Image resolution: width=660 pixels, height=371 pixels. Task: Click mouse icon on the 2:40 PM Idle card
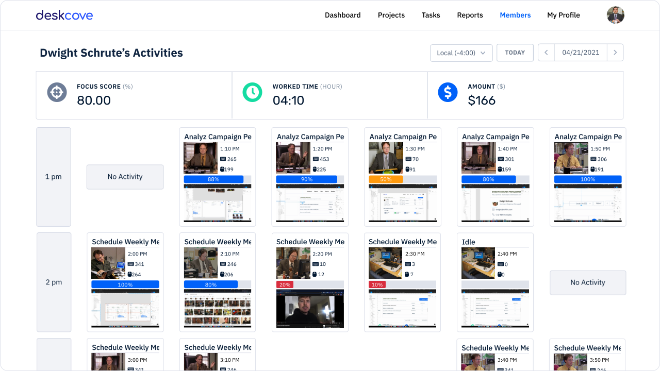coord(500,274)
